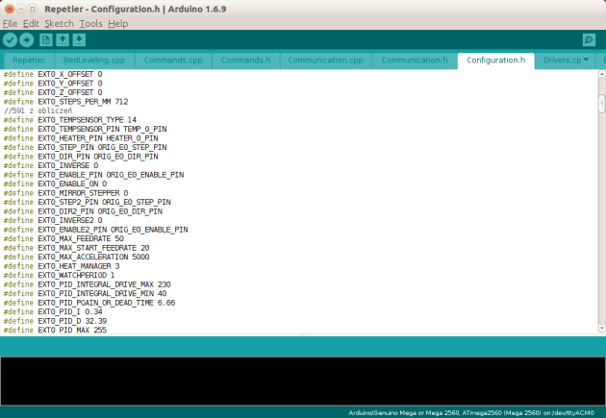The height and width of the screenshot is (418, 606).
Task: Click the scrollbar up arrow
Action: (601, 73)
